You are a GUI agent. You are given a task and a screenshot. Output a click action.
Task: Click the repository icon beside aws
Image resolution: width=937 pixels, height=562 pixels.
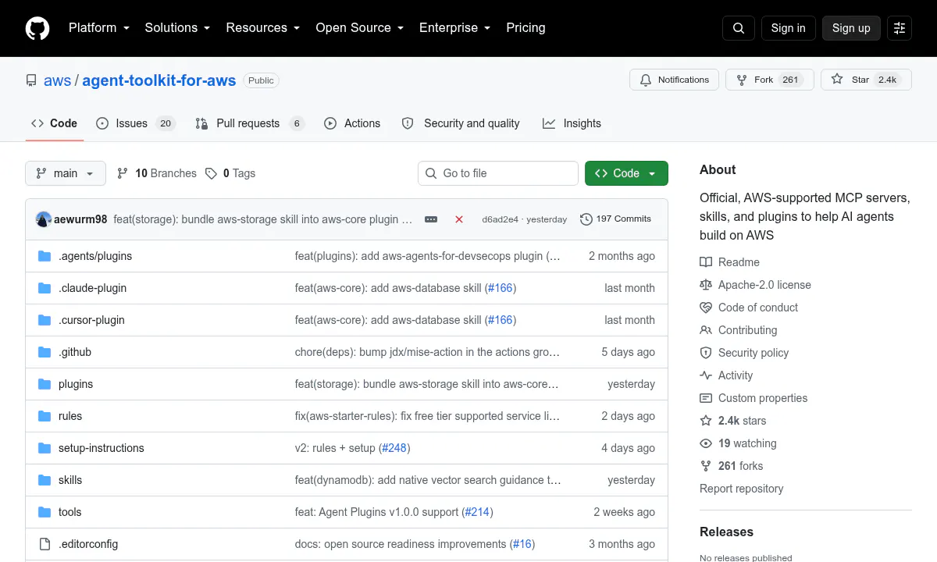pos(31,80)
